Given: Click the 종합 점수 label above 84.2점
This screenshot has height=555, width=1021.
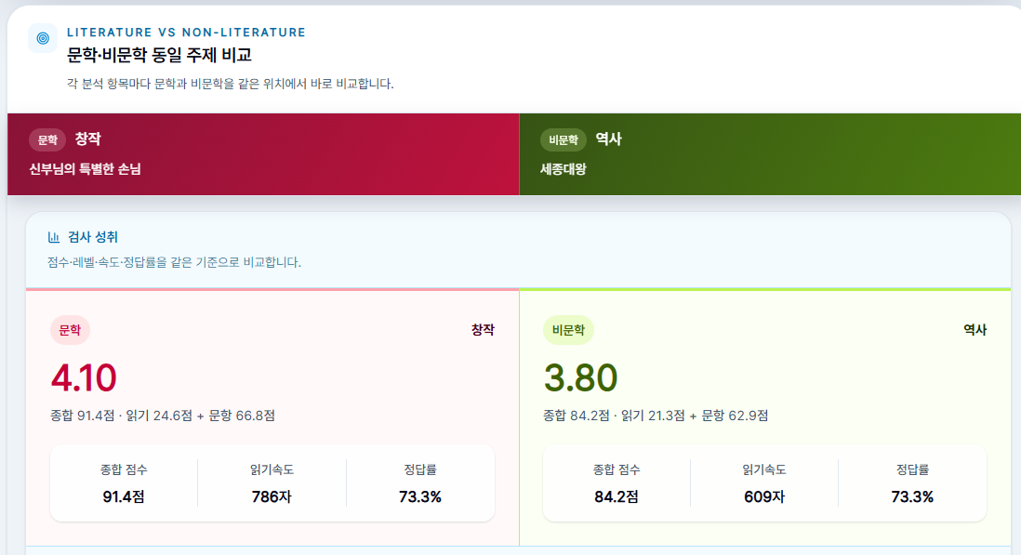Looking at the screenshot, I should click(x=616, y=469).
